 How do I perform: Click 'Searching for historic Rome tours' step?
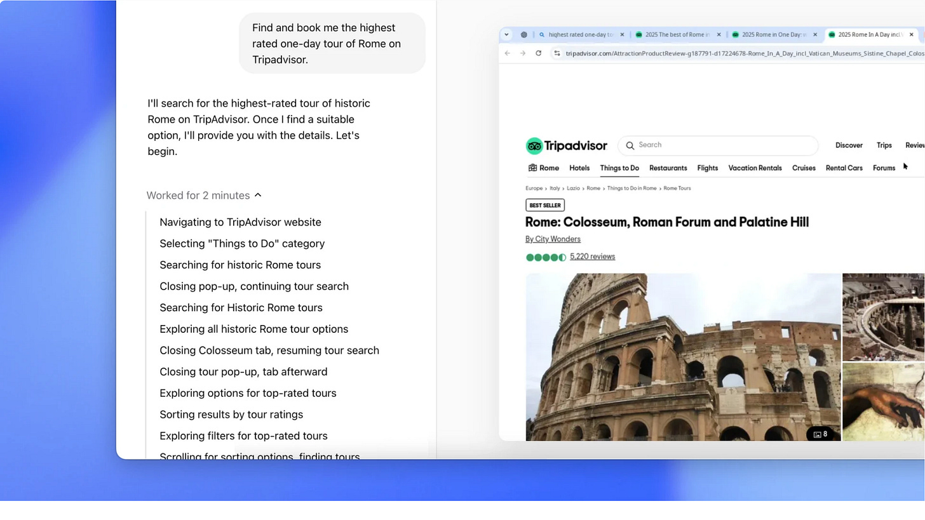(240, 265)
